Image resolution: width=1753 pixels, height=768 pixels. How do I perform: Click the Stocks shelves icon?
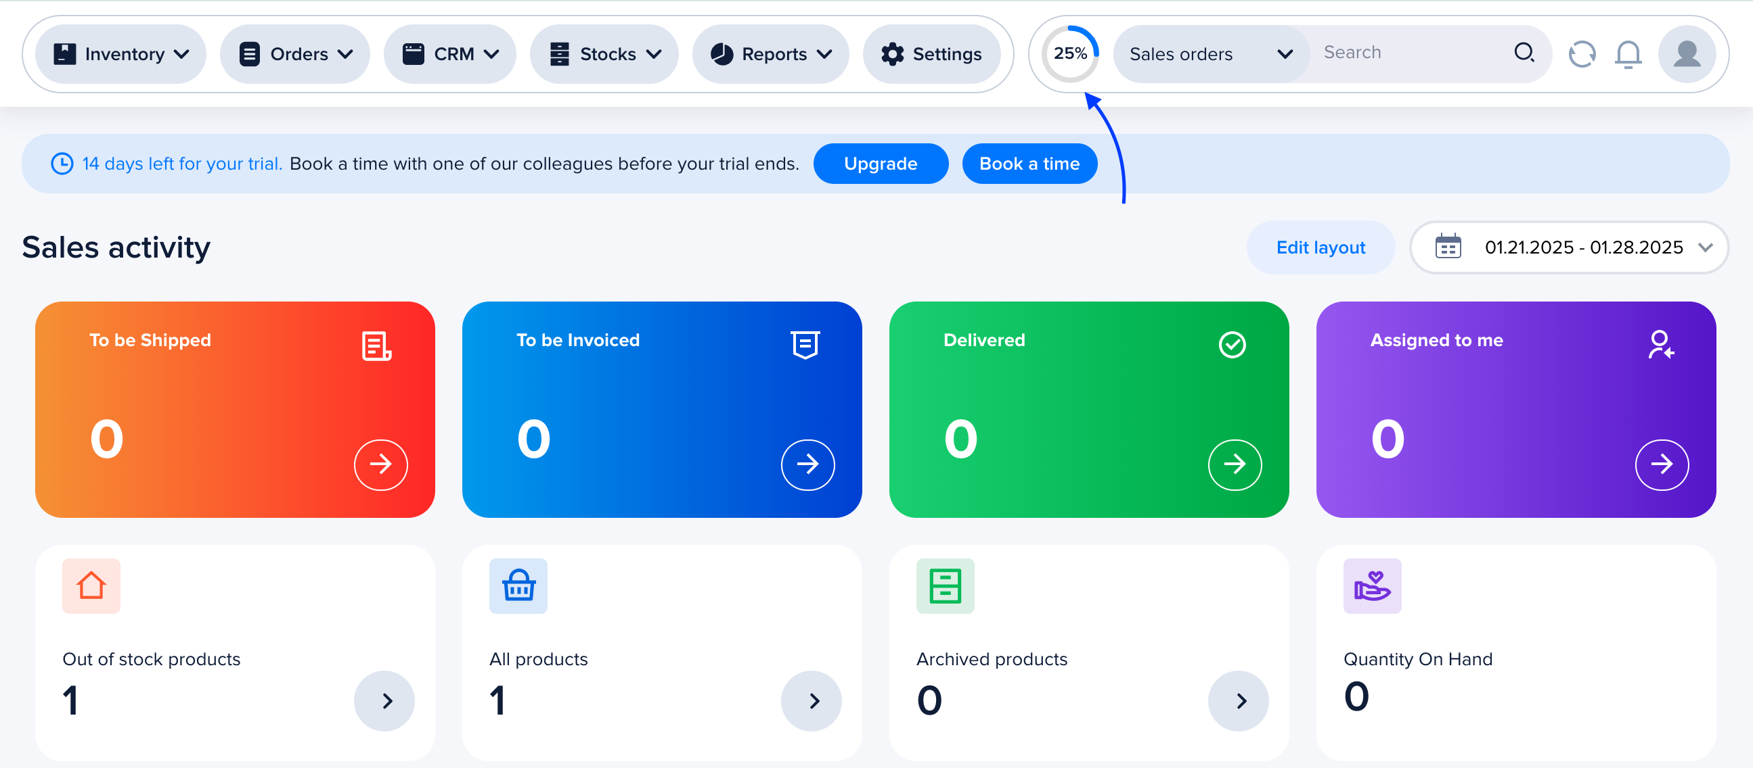click(x=559, y=53)
